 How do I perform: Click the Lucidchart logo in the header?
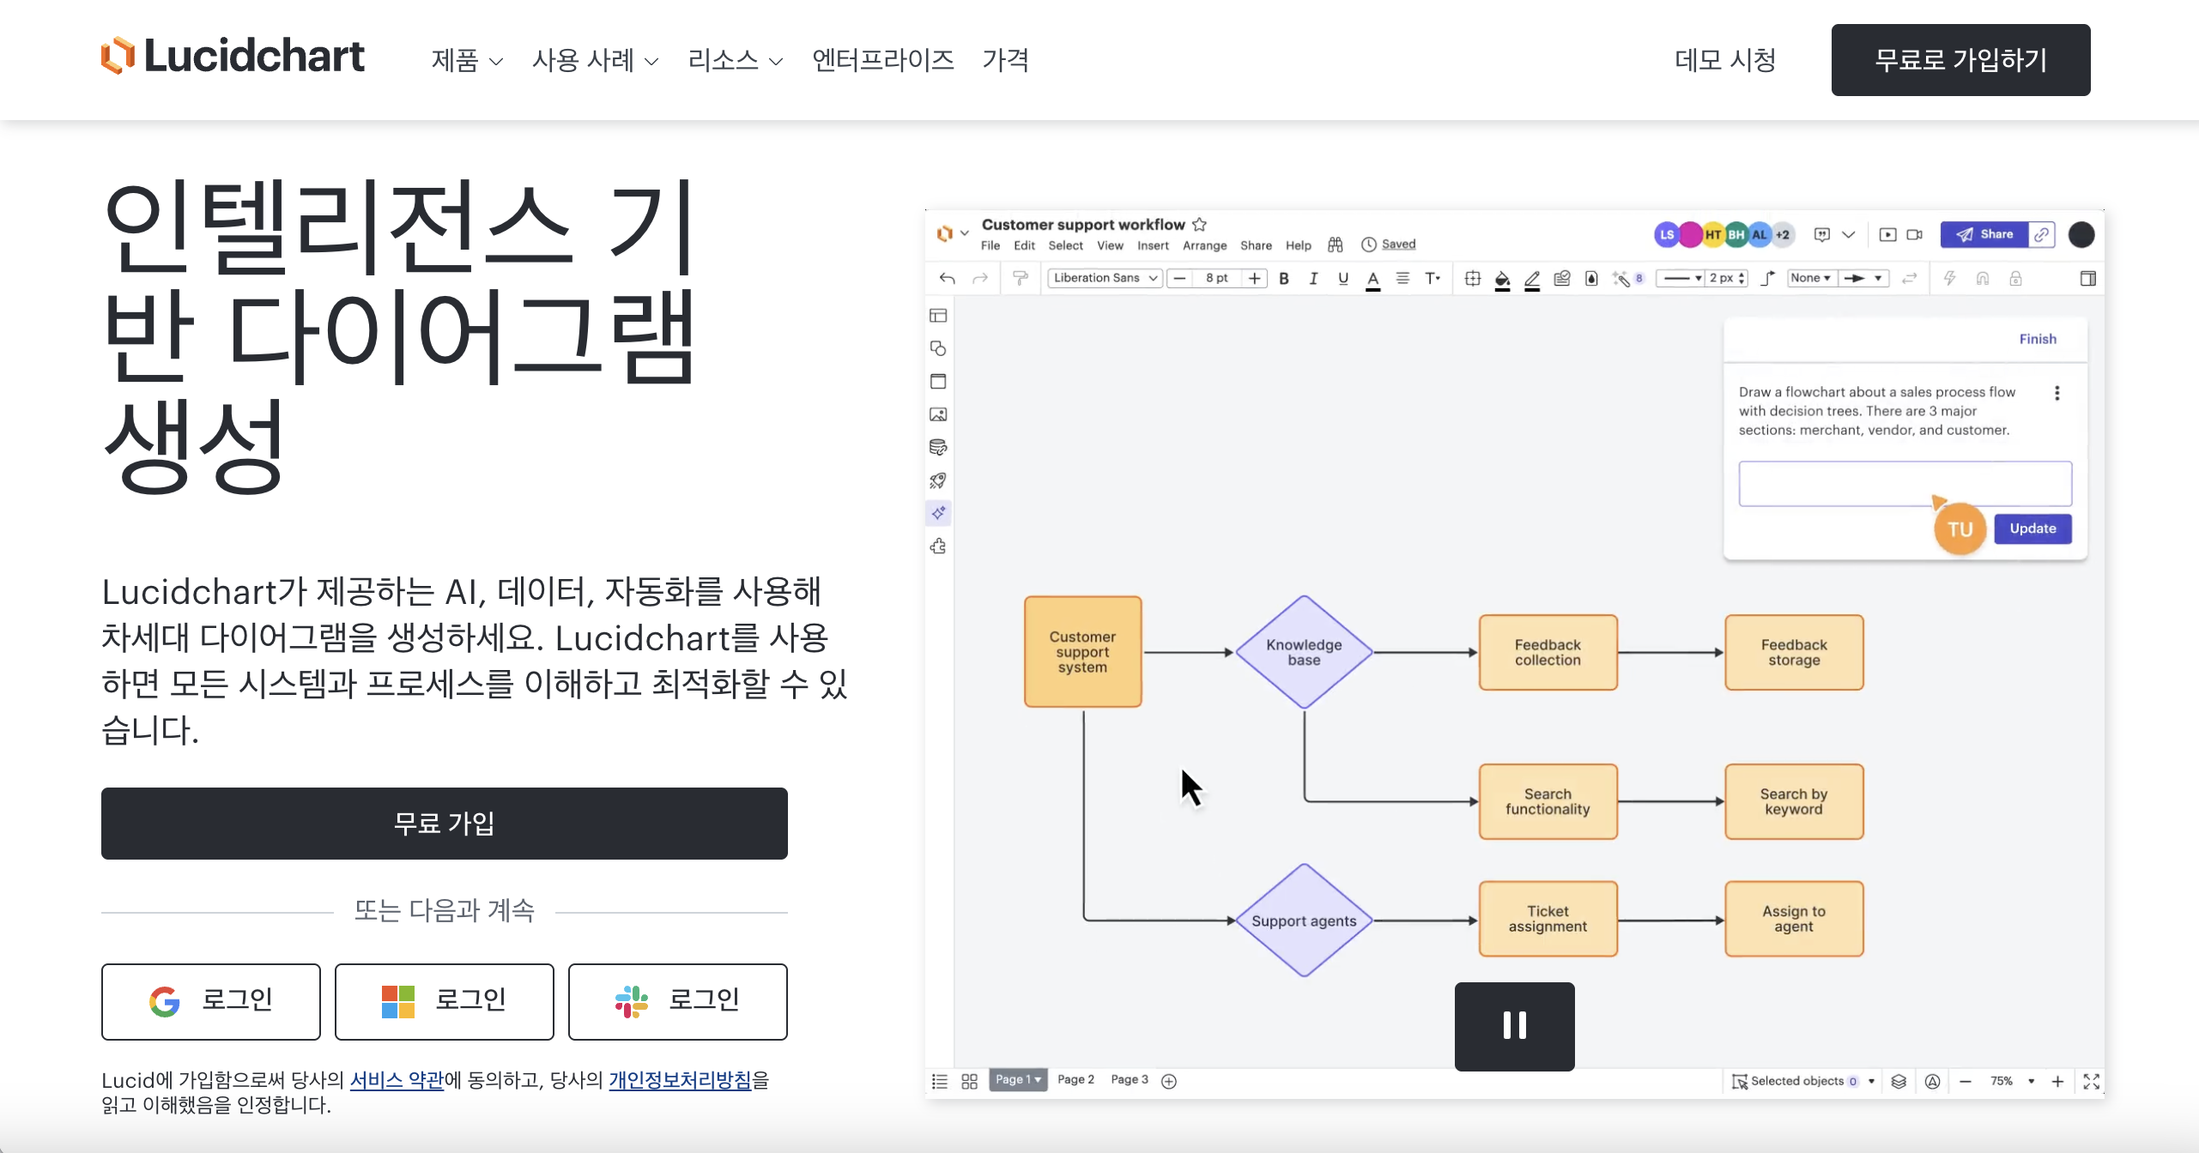(x=233, y=56)
